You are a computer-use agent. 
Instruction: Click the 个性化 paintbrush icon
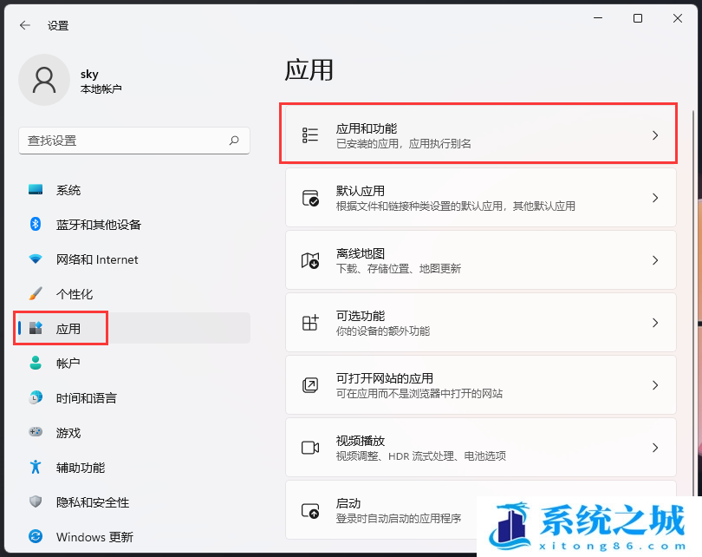tap(36, 293)
